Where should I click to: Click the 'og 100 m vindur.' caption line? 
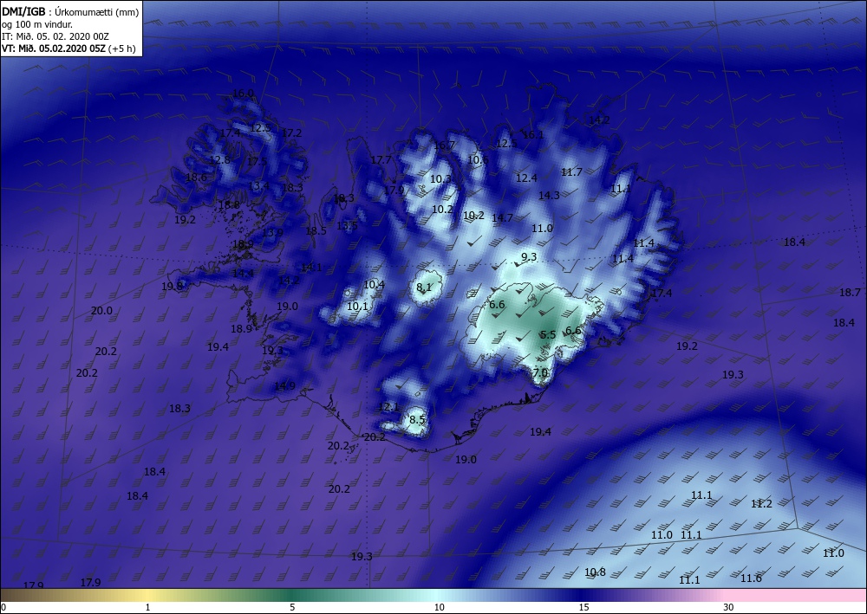pos(37,24)
